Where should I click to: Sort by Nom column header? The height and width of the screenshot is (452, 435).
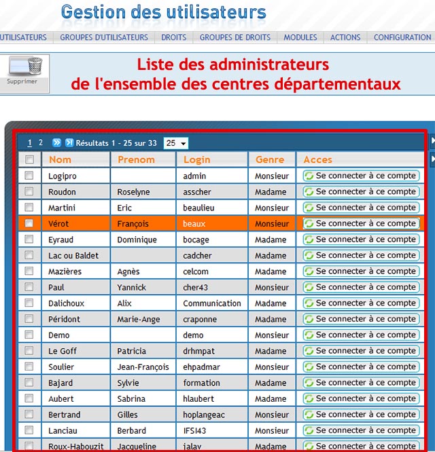point(60,159)
